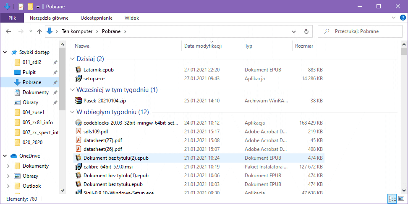Click the Pasek_20210104.zip WinRAR archive icon

(78, 100)
